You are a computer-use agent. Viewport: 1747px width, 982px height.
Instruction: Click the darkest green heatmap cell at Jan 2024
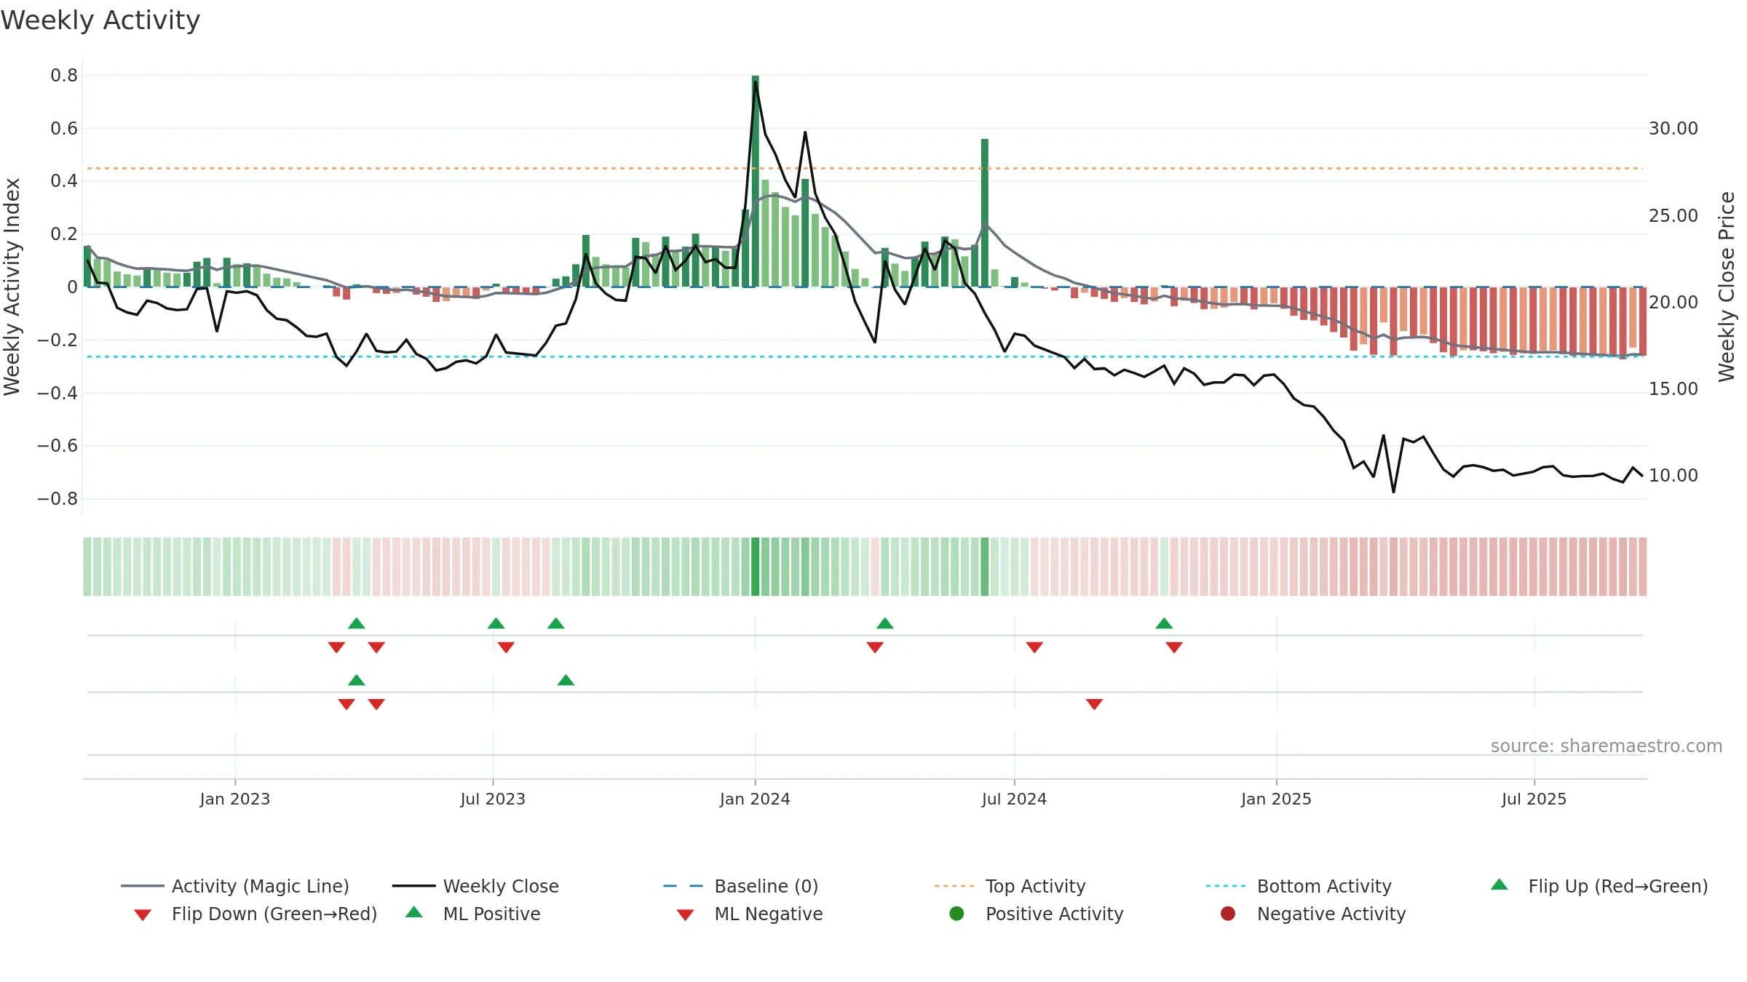(756, 567)
